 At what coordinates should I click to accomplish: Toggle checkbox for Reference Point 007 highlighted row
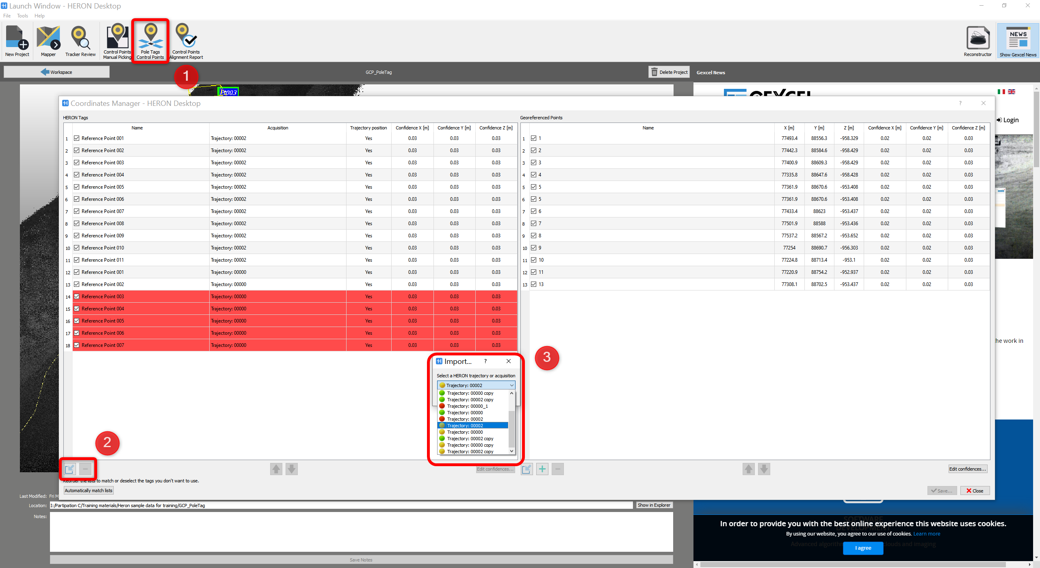76,345
